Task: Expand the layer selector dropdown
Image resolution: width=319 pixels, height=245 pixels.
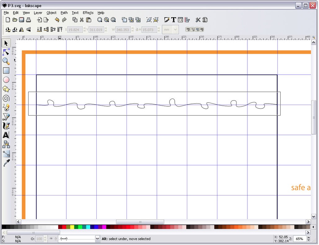Action: [x=97, y=239]
